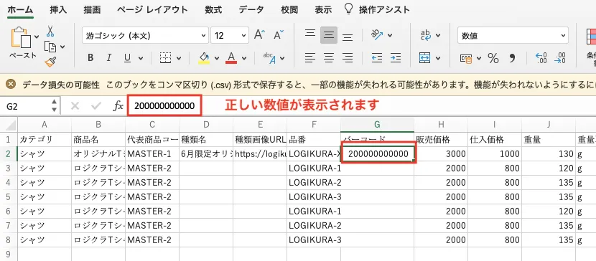
Task: Align text left
Action: [310, 57]
